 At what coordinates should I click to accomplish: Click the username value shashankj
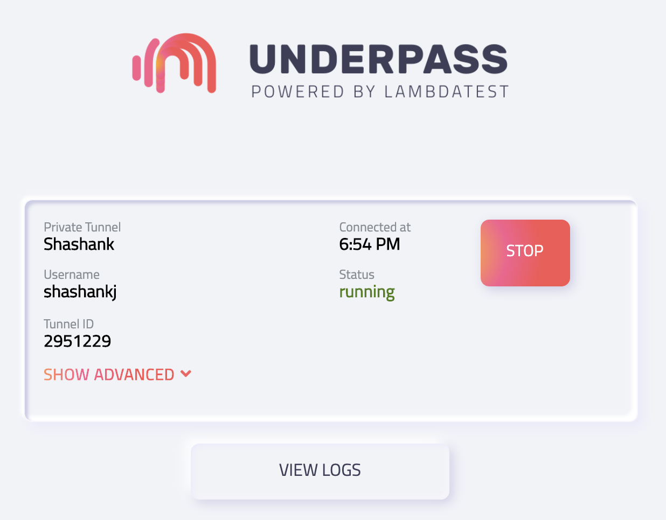80,292
